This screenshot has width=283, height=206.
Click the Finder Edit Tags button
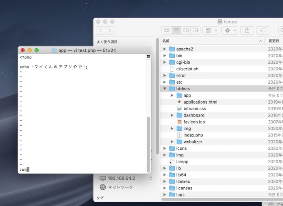[x=263, y=30]
